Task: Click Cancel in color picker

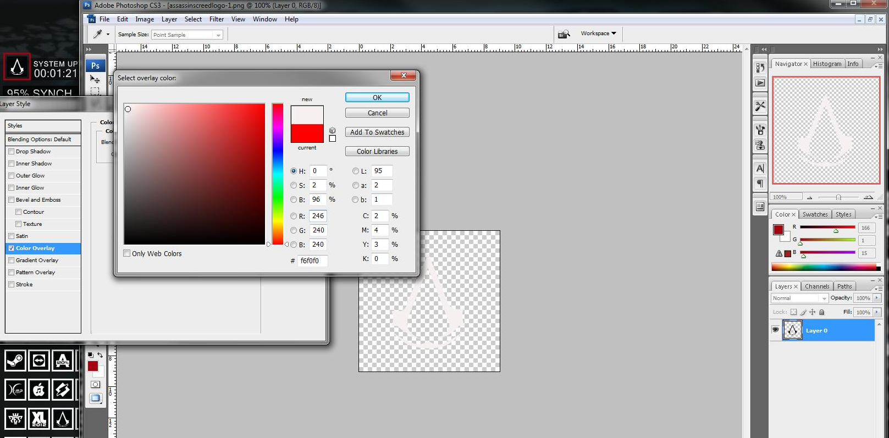Action: coord(377,113)
